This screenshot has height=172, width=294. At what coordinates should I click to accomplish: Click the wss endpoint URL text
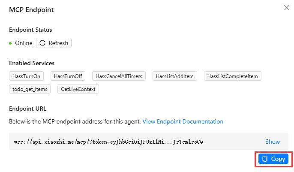tap(108, 142)
